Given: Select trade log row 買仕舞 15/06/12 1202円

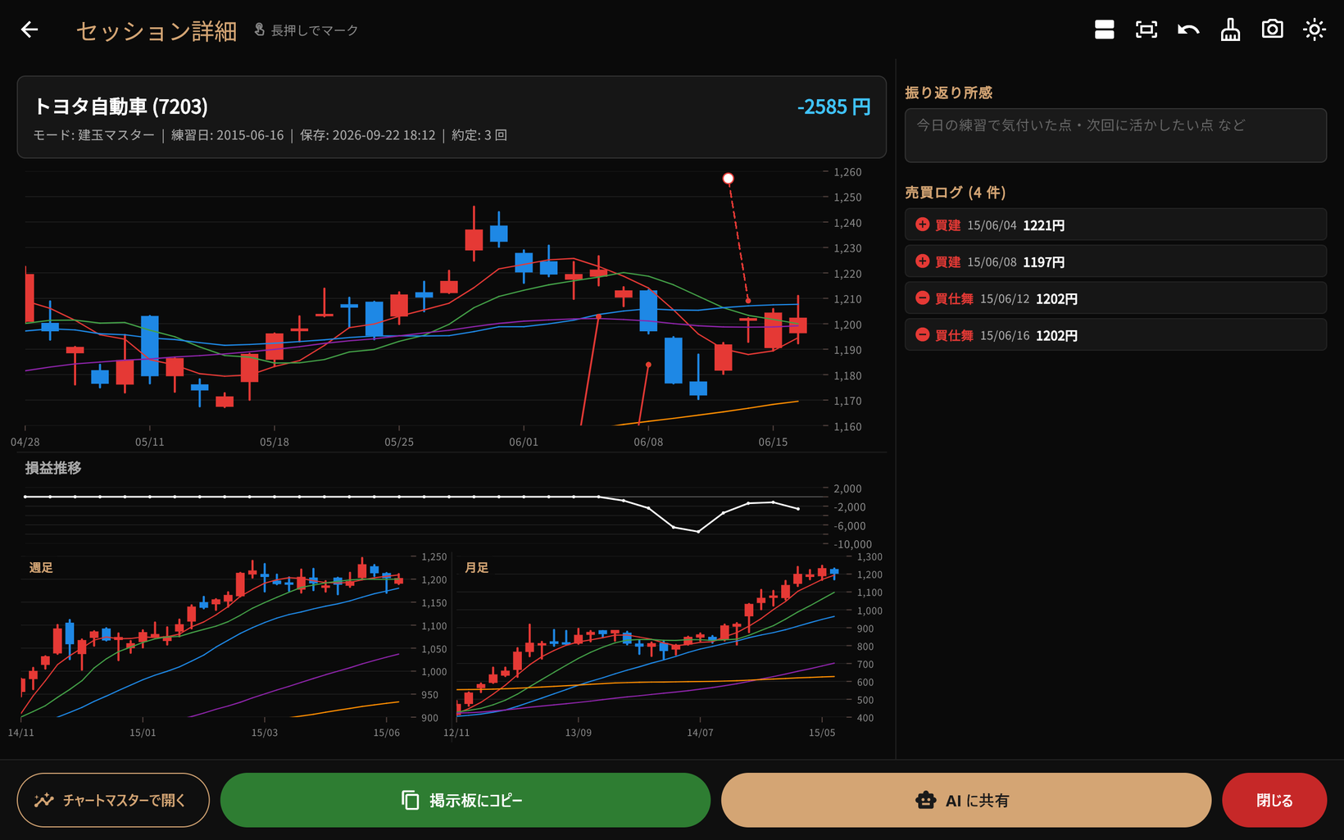Looking at the screenshot, I should (1115, 298).
